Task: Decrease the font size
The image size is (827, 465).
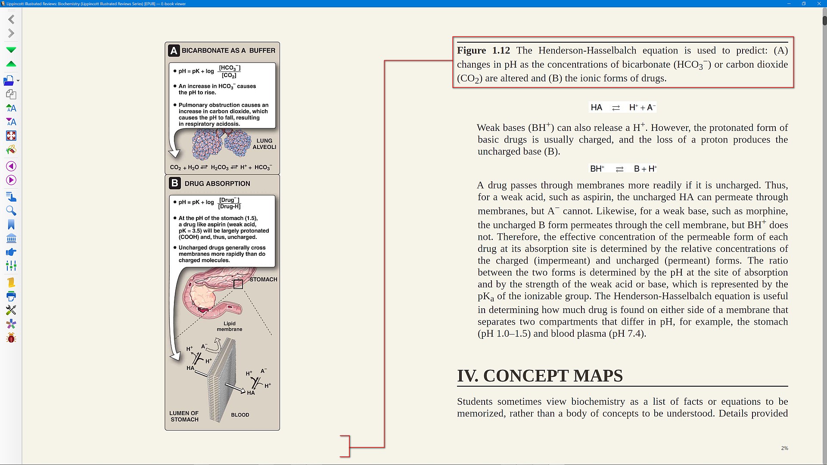Action: pos(11,122)
